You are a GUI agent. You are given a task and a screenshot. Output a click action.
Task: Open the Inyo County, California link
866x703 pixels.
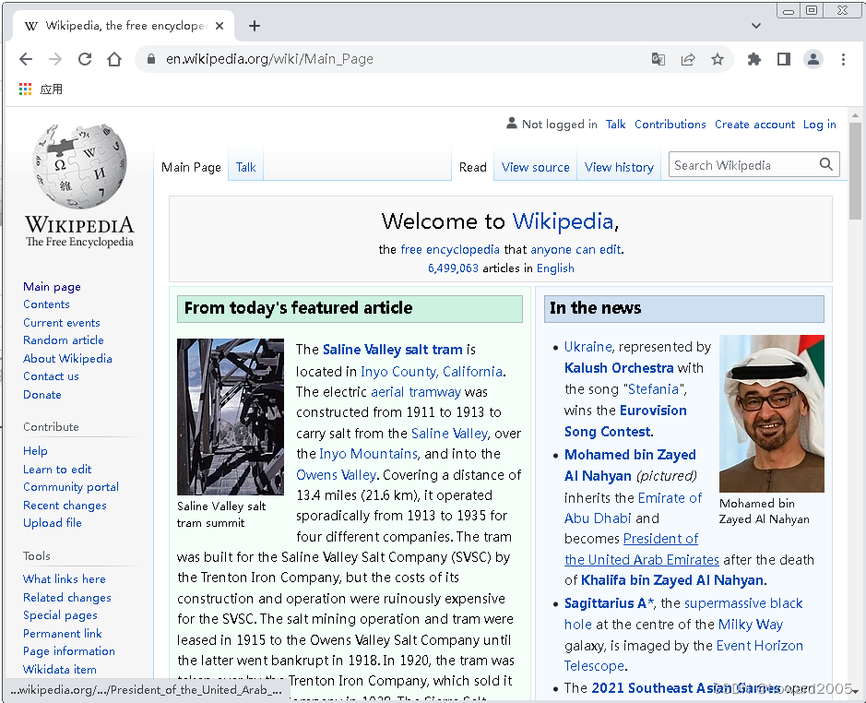point(432,372)
